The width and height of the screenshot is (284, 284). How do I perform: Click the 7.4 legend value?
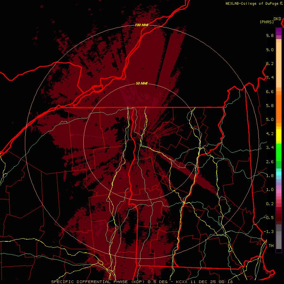click(x=270, y=78)
